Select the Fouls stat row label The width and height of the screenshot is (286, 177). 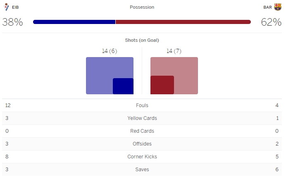[142, 105]
